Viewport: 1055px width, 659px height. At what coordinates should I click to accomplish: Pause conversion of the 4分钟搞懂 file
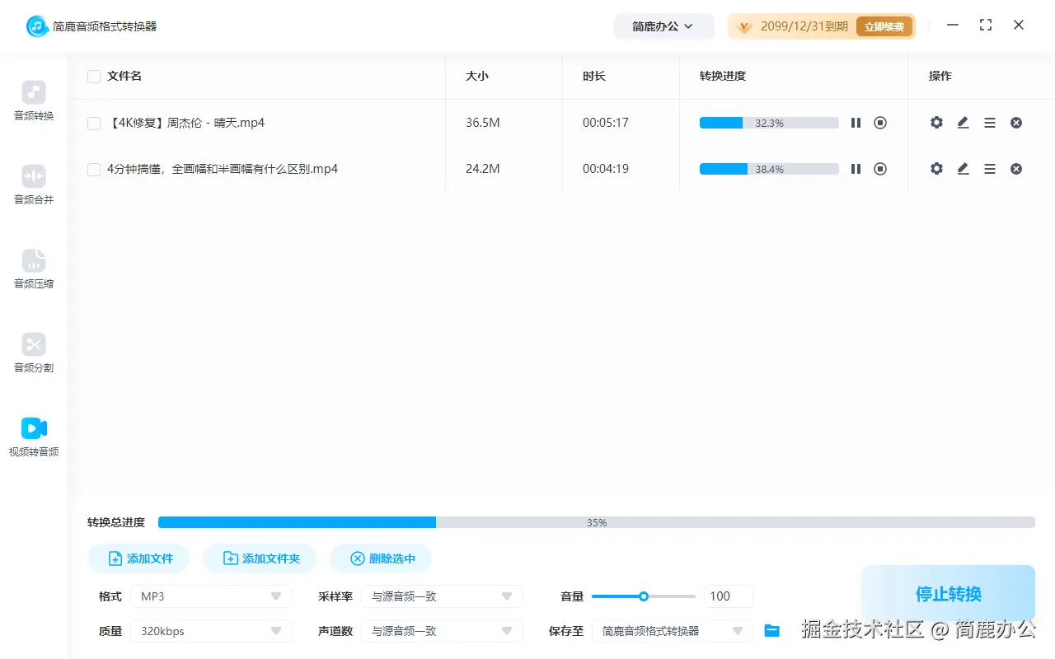coord(856,169)
